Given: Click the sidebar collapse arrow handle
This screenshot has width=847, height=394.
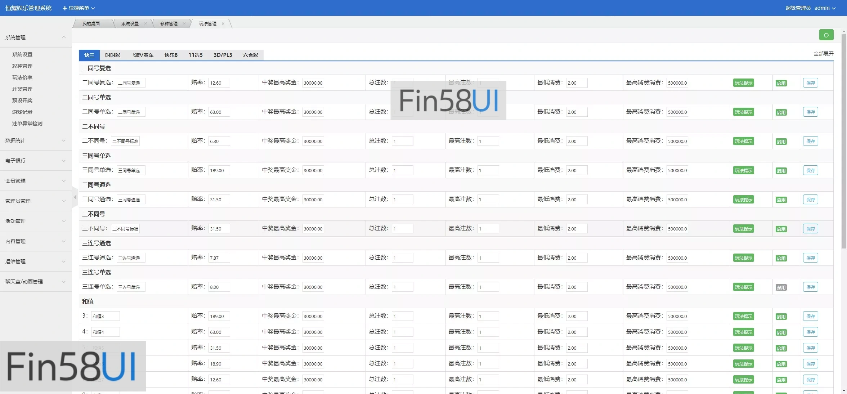Looking at the screenshot, I should [x=75, y=197].
